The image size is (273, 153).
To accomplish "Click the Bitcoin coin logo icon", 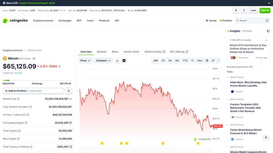I will pos(5,58).
